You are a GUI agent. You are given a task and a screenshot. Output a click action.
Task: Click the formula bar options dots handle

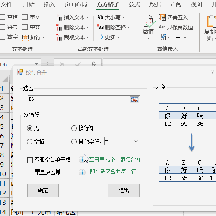coord(48,64)
